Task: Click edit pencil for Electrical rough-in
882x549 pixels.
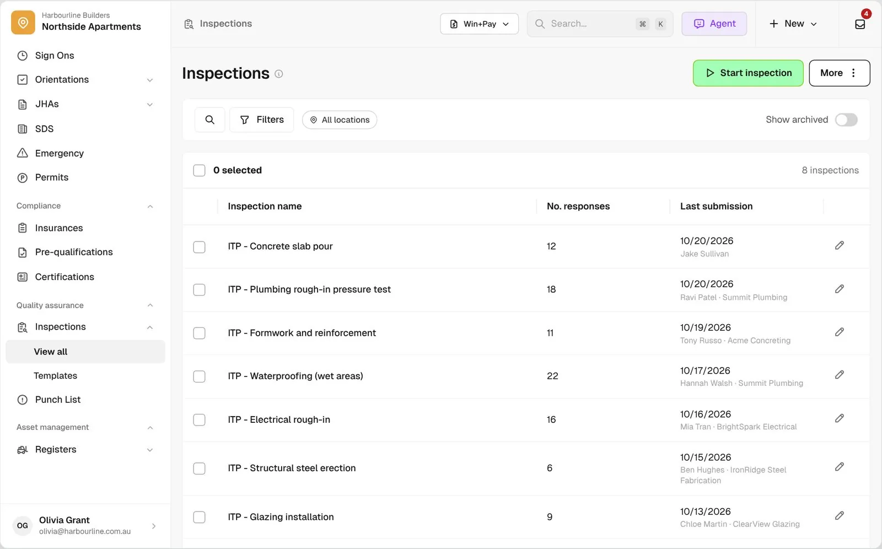Action: (839, 418)
